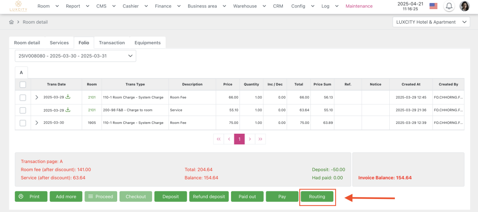
Task: Click download icon on first 2025-03-29 row
Action: pyautogui.click(x=68, y=97)
